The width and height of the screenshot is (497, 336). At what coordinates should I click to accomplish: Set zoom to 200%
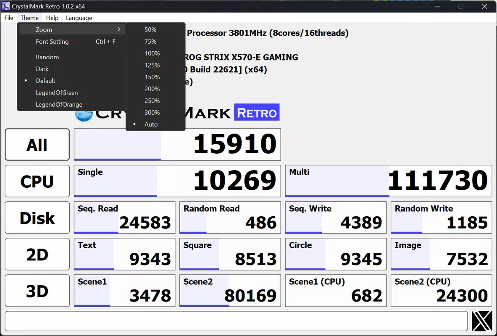[x=155, y=89]
